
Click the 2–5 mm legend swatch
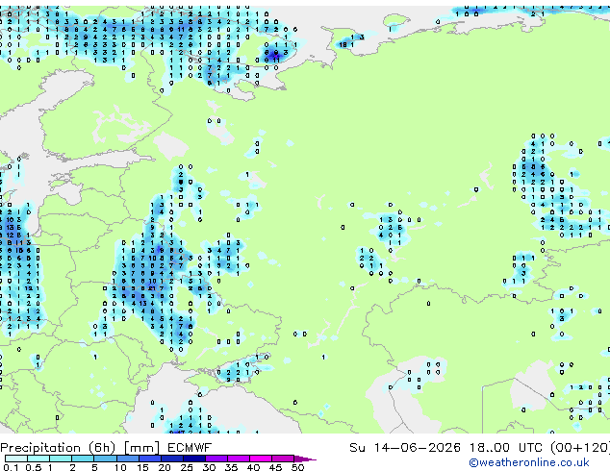83,459
